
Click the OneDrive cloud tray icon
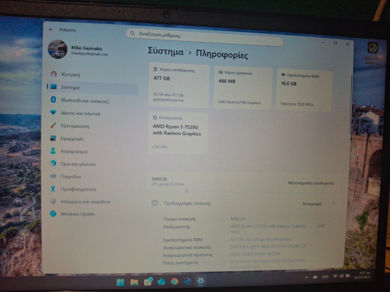click(x=315, y=277)
